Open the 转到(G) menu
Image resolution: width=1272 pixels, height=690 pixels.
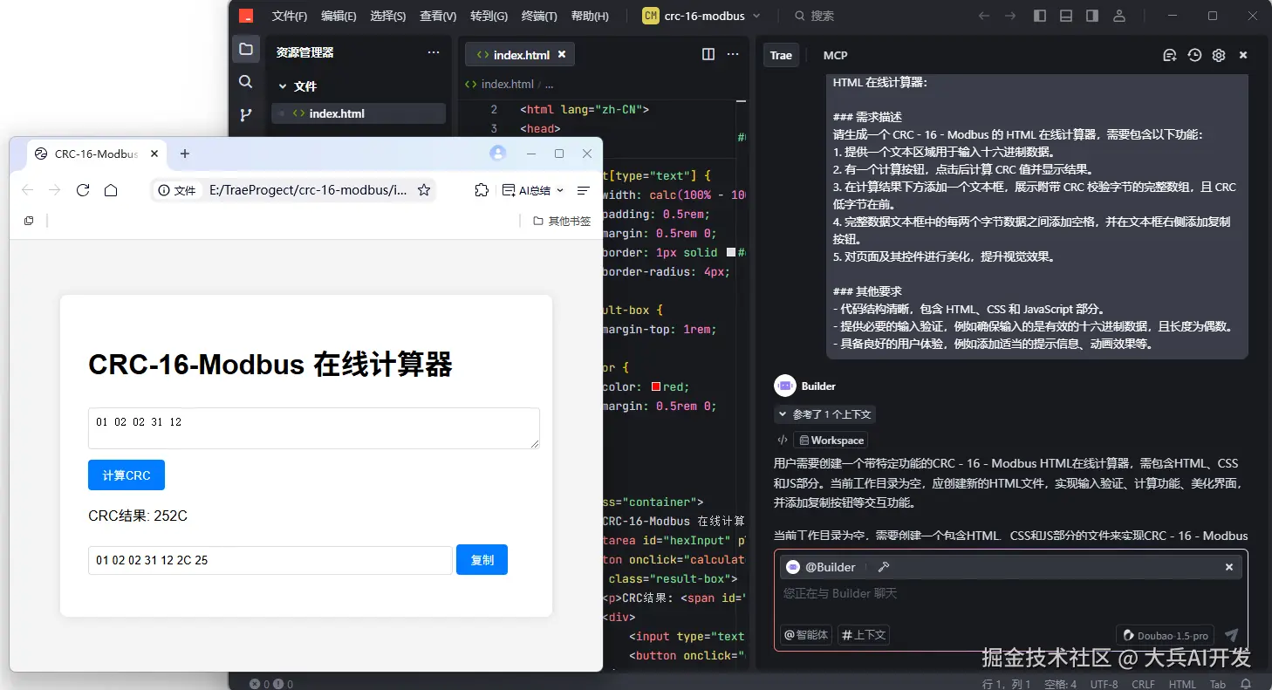(x=489, y=16)
